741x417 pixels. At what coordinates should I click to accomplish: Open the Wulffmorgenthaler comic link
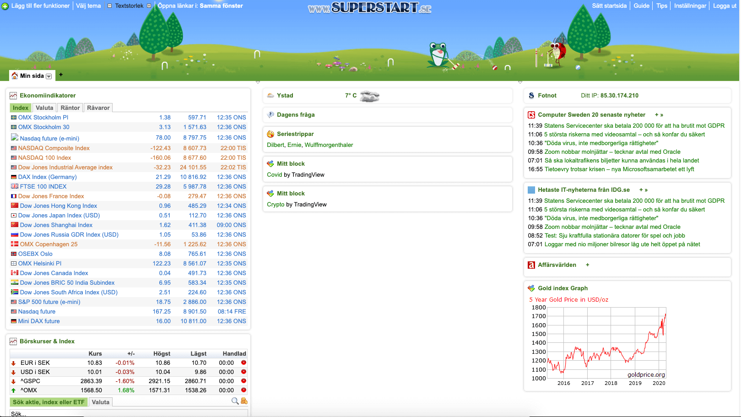[x=329, y=145]
